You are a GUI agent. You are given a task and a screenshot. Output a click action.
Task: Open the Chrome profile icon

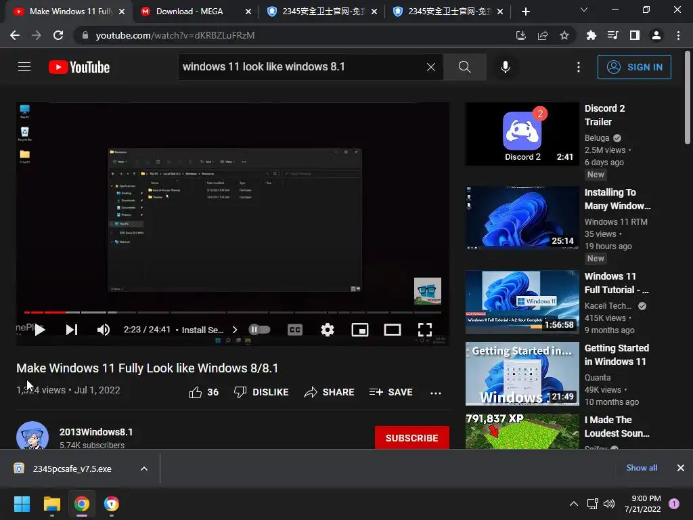pos(656,35)
